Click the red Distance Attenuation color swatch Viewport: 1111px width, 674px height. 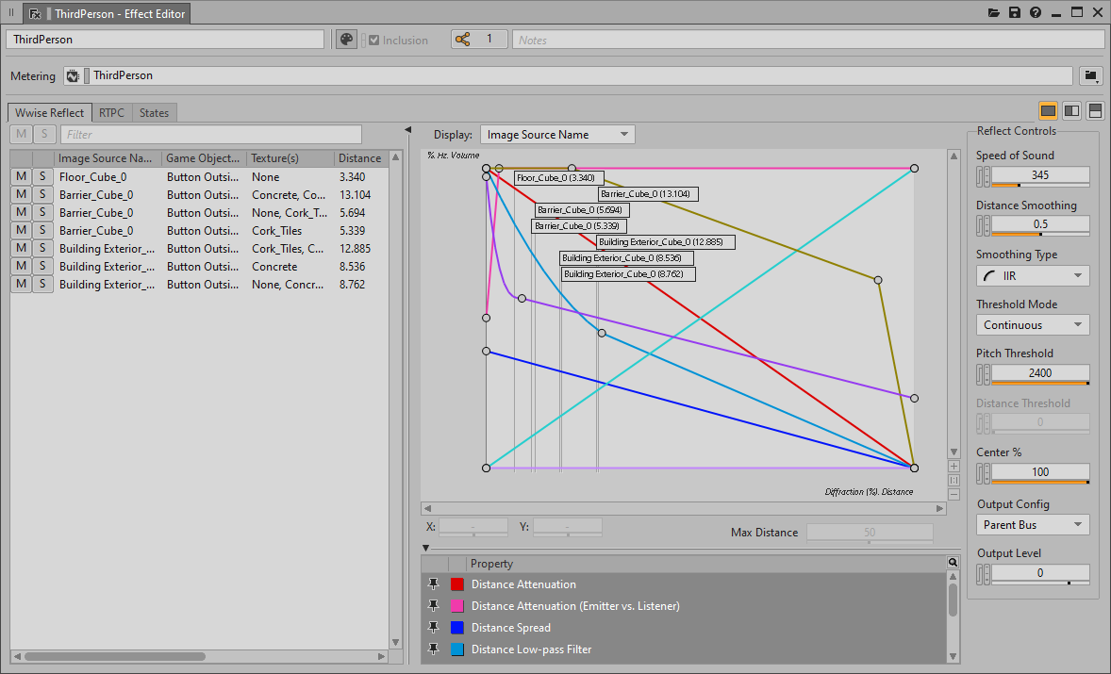457,584
